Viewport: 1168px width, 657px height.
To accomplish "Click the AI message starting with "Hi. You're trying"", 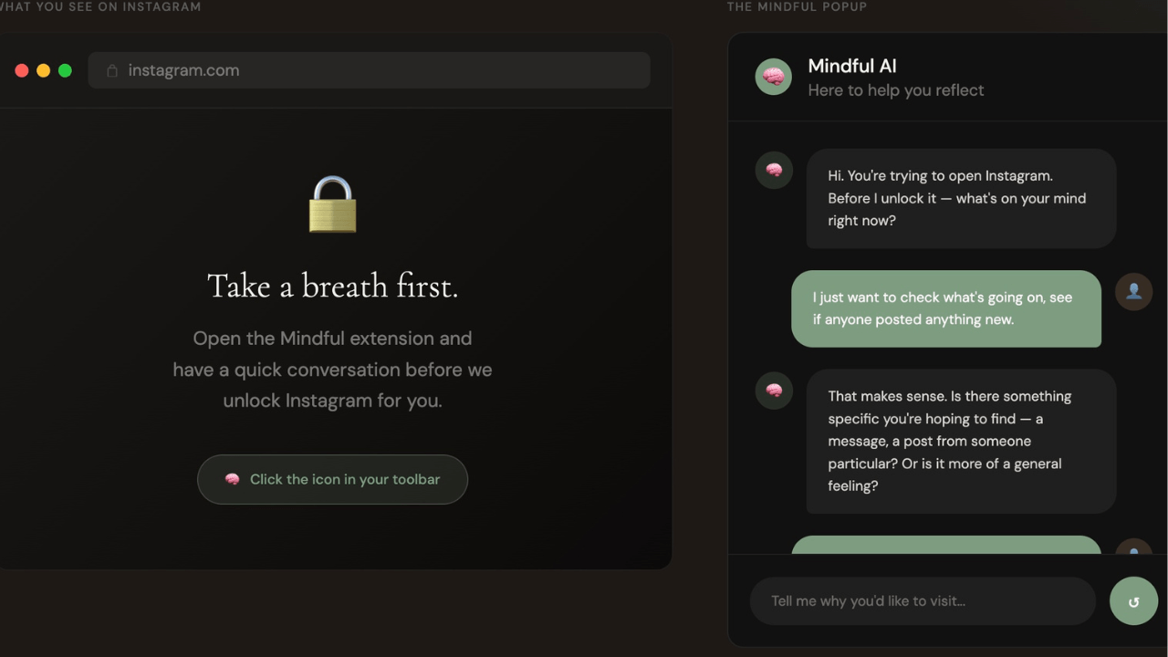I will [960, 198].
